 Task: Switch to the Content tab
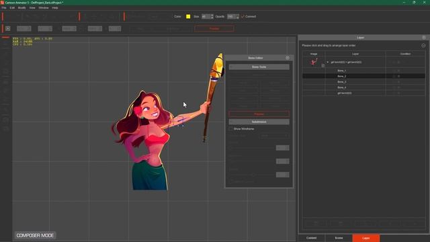point(312,238)
